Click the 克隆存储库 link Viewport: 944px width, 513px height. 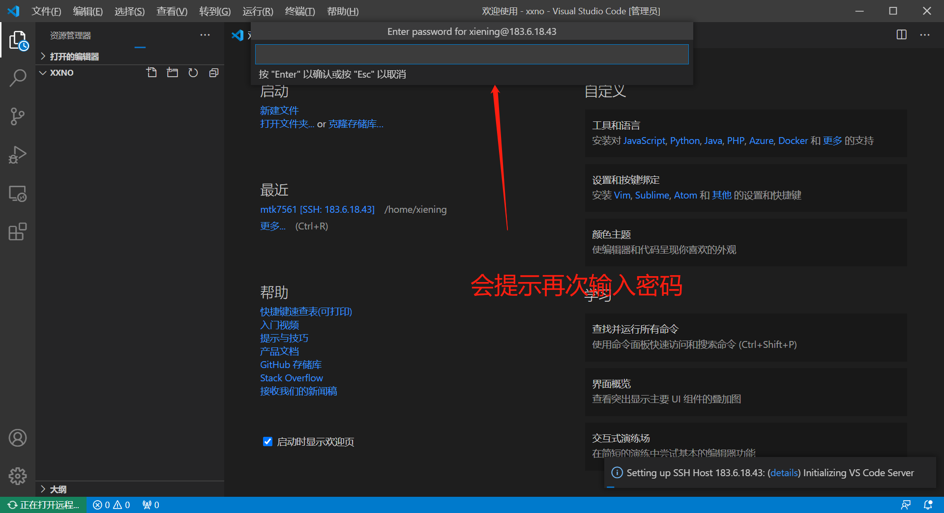click(x=356, y=124)
